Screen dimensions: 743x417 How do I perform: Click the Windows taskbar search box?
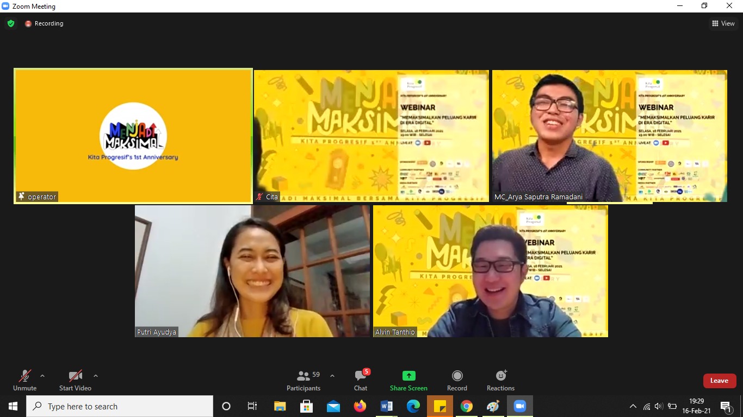click(120, 406)
